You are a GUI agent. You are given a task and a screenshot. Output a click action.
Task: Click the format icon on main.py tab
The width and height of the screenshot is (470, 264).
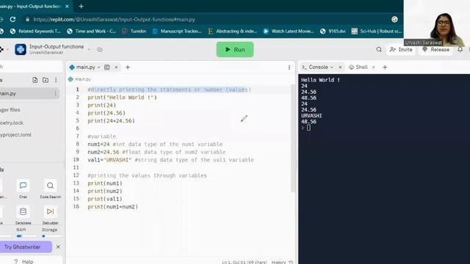107,67
